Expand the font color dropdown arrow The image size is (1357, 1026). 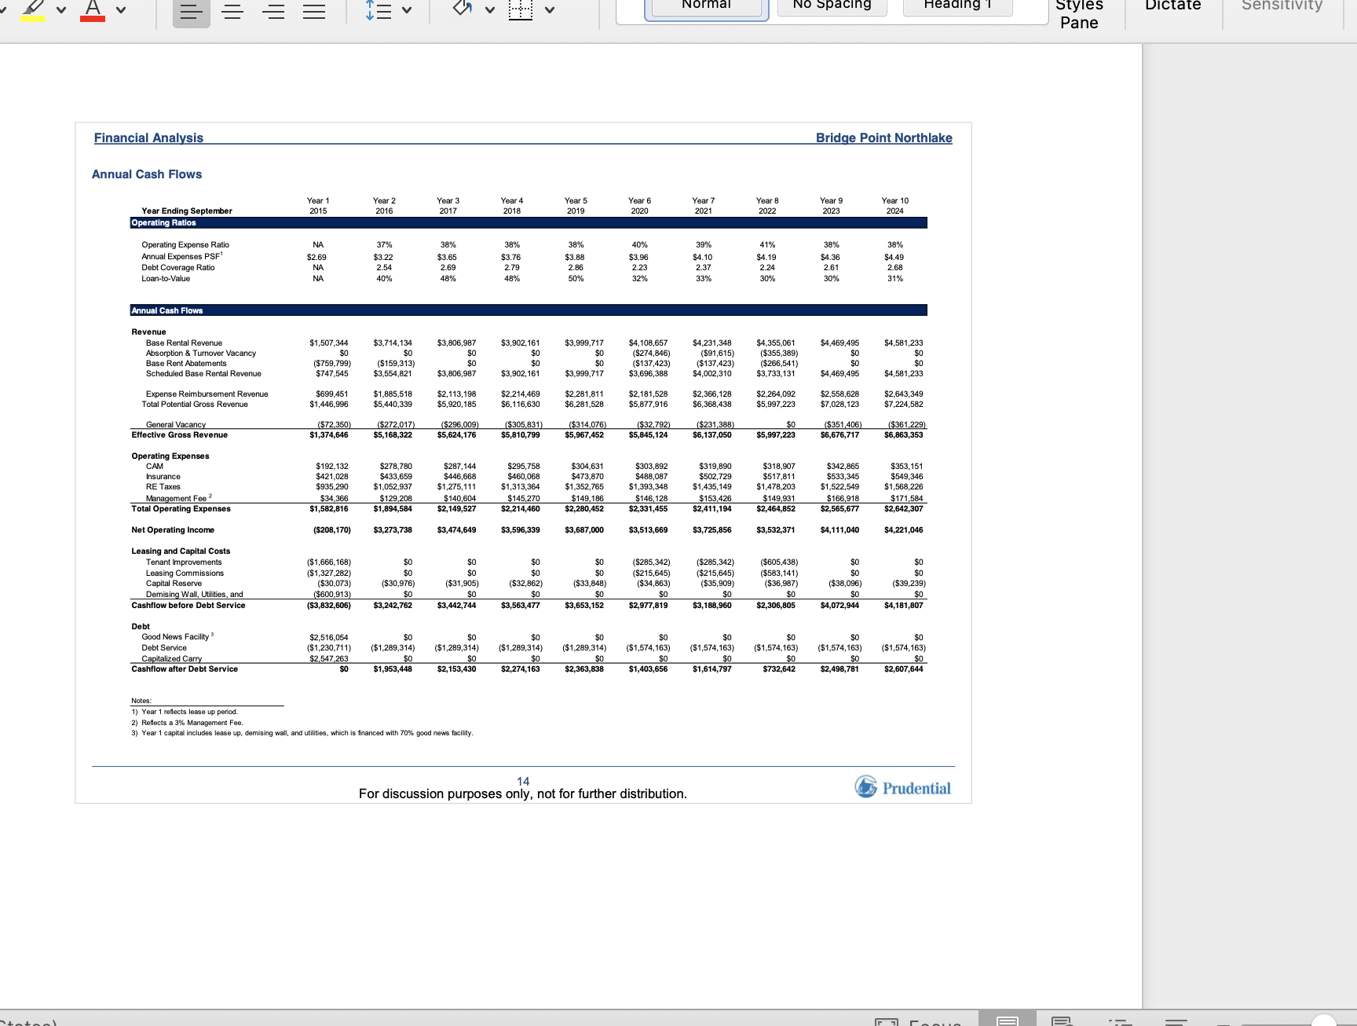pos(121,9)
